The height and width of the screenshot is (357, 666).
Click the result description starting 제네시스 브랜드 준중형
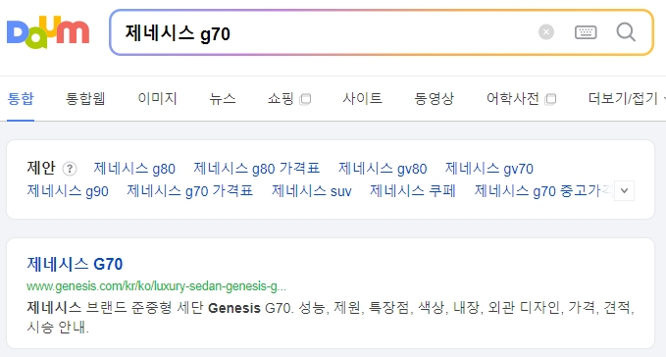(x=331, y=317)
